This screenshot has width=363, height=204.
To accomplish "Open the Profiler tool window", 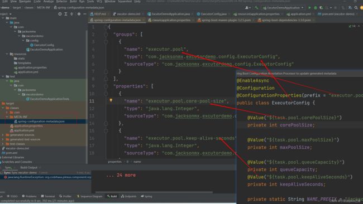I will coord(65,196).
